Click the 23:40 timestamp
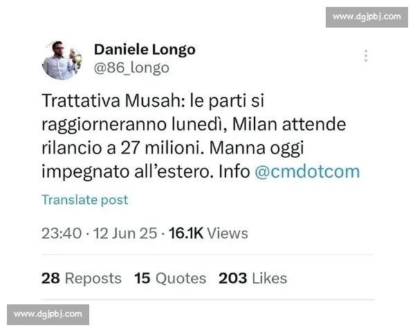Viewport: 415px width, 332px height. (62, 234)
